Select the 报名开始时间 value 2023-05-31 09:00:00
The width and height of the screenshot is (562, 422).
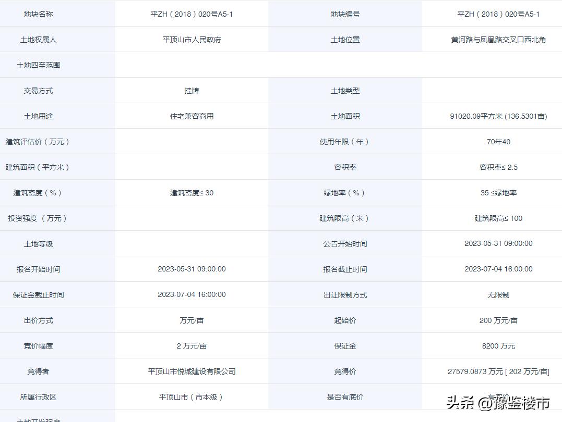(192, 269)
